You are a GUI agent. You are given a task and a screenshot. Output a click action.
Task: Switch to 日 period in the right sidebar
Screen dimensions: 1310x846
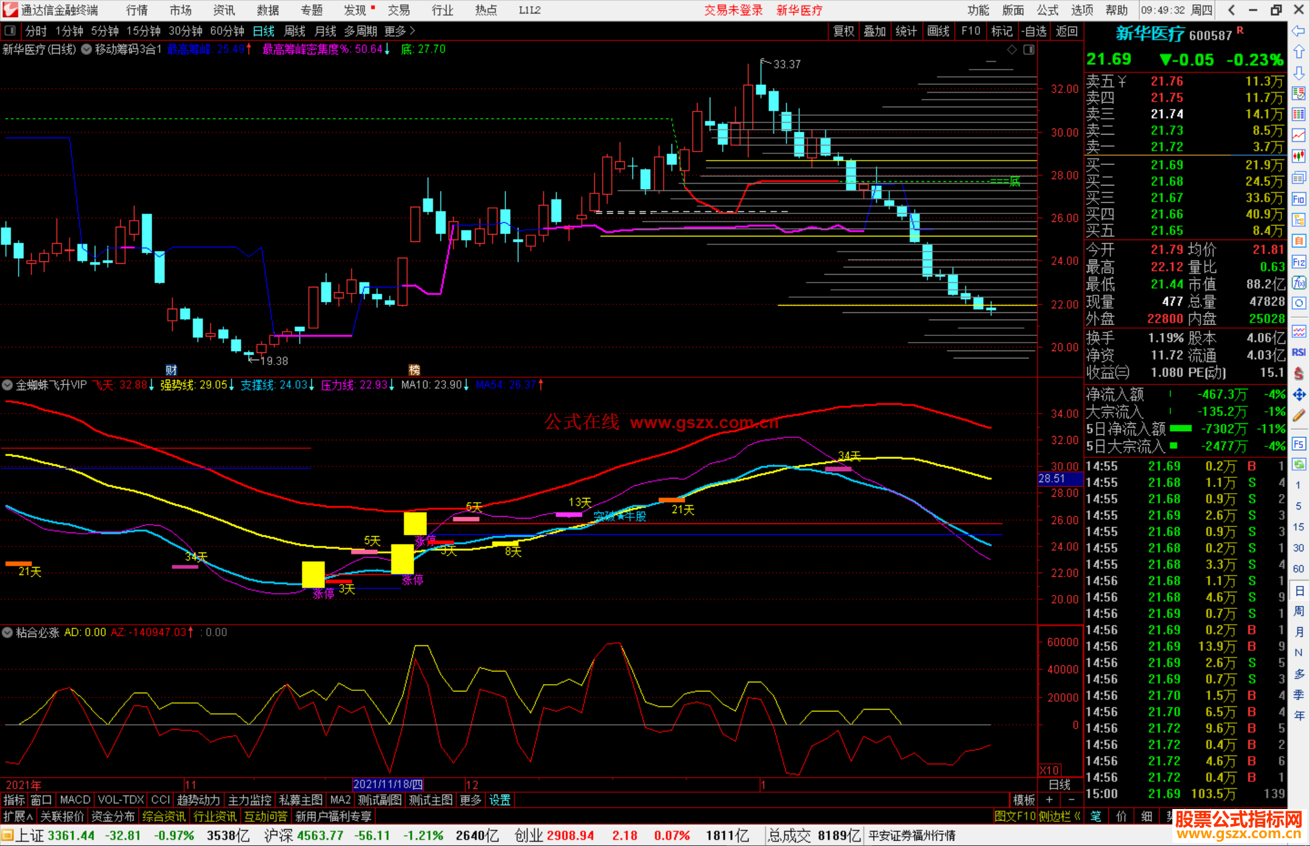pos(1298,591)
